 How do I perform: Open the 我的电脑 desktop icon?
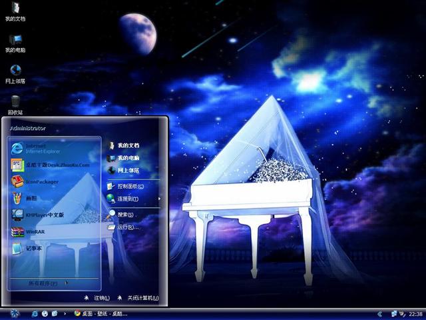point(15,43)
